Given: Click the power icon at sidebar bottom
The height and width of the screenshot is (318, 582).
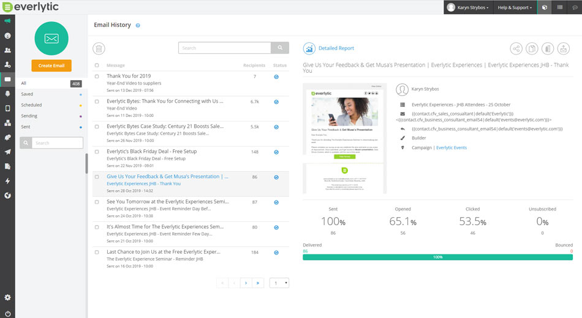Looking at the screenshot, I should pos(7,313).
